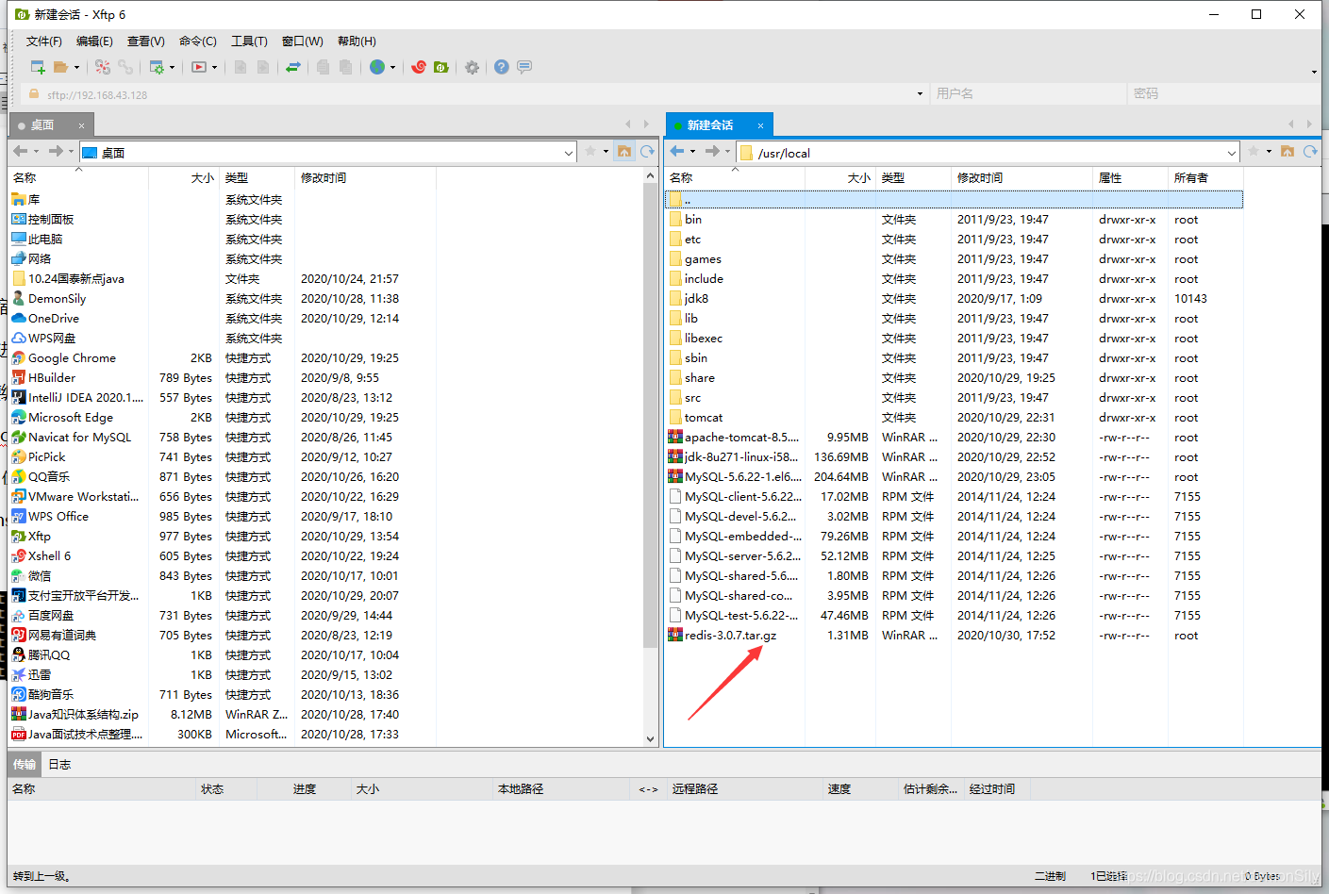Refresh the local pane listing
Viewport: 1329px width, 894px height.
pyautogui.click(x=647, y=152)
